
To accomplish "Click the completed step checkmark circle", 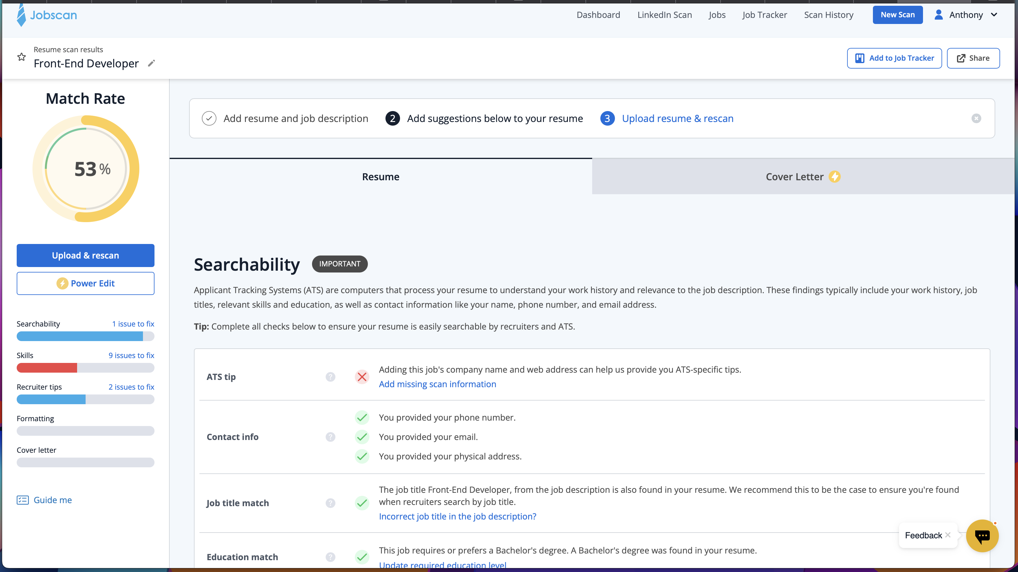I will [209, 119].
